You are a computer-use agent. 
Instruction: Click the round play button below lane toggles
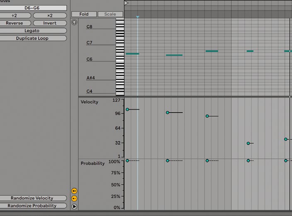pos(74,206)
